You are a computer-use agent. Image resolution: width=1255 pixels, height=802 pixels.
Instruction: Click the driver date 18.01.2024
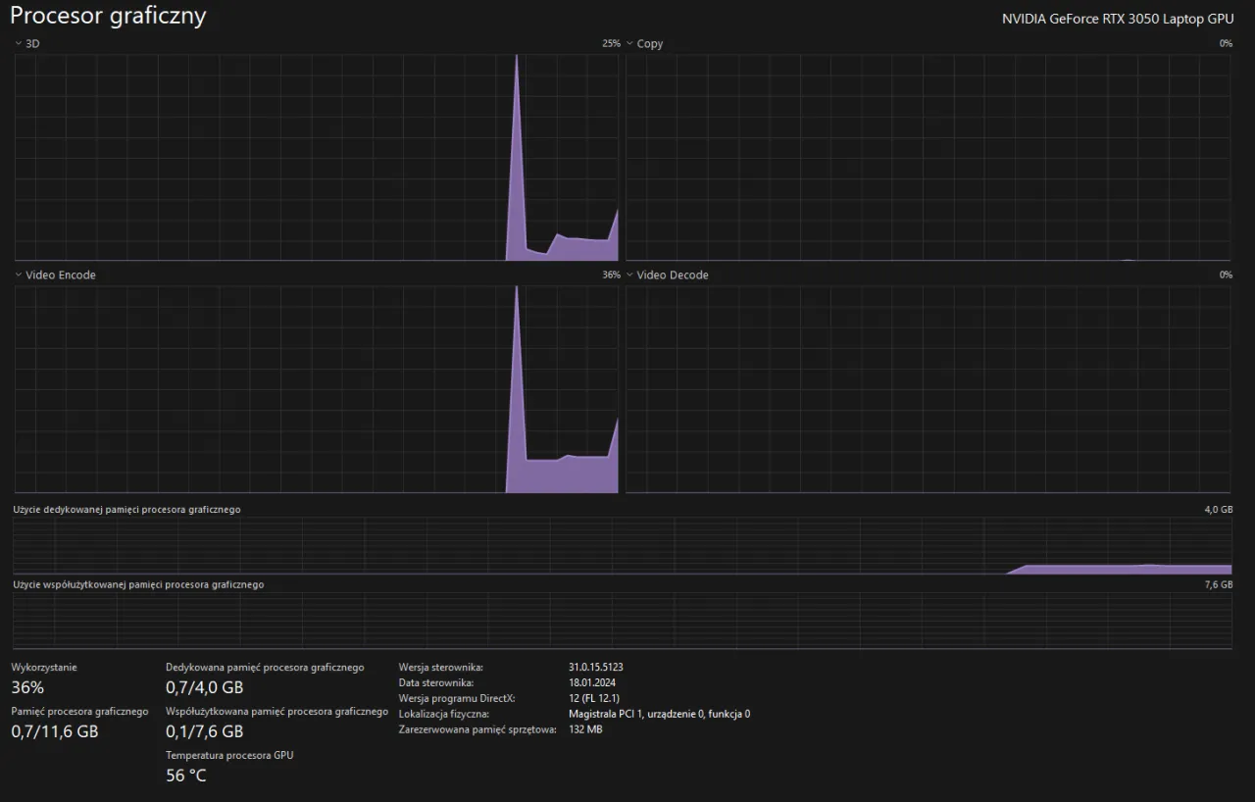[592, 683]
